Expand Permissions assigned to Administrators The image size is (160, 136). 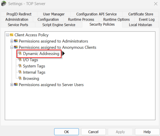12,41
